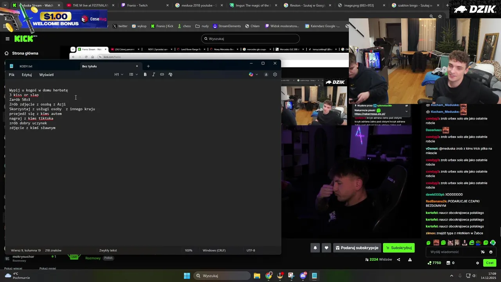
Task: Open the chat translate icon
Action: coord(483,252)
